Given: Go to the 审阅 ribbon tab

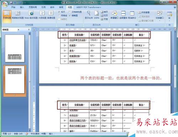Looking at the screenshot, I should 61,7.
